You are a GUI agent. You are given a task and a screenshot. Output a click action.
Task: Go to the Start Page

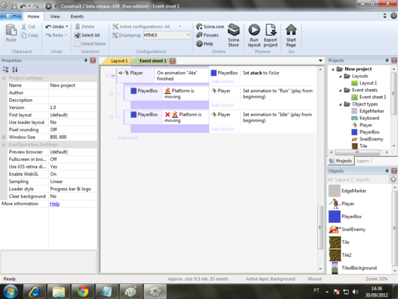click(291, 35)
